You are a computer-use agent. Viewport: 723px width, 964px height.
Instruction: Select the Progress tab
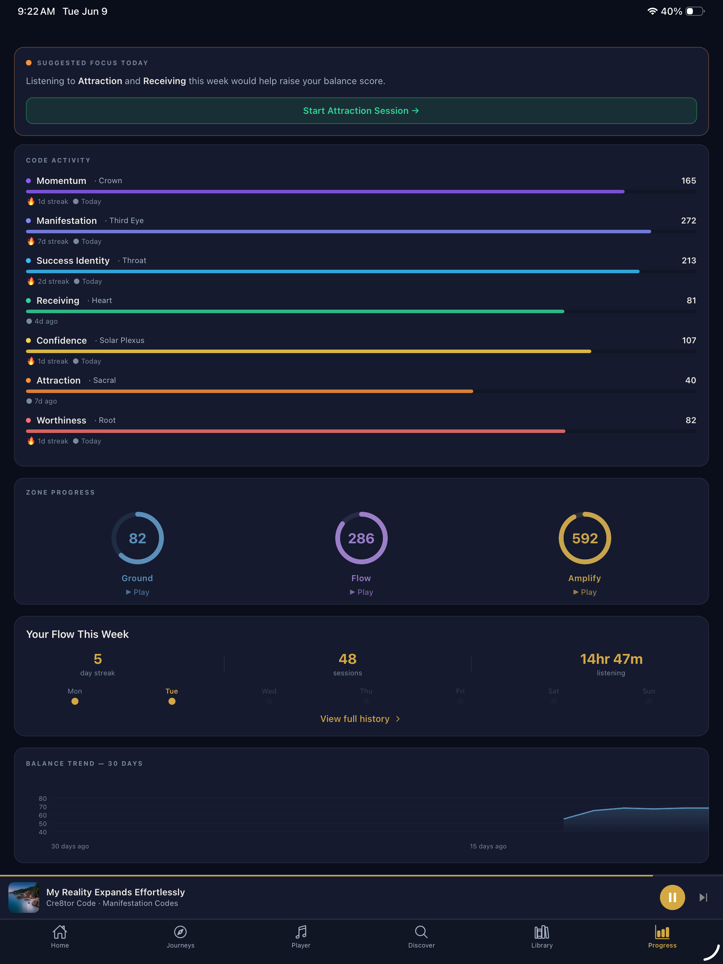(662, 937)
